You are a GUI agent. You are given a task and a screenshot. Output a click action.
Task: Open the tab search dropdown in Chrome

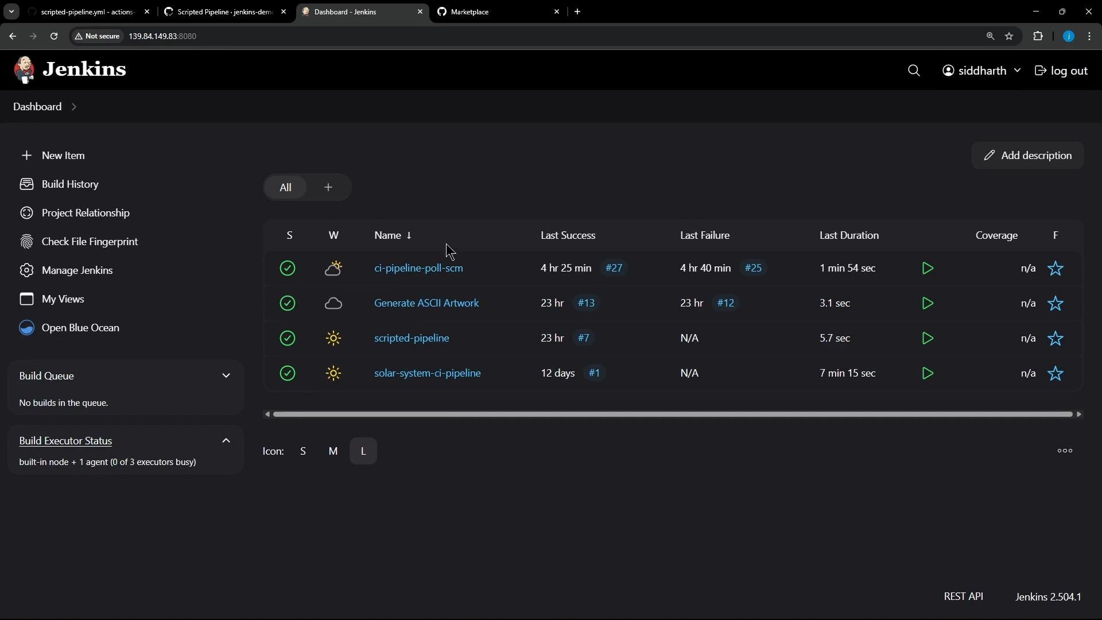click(11, 11)
